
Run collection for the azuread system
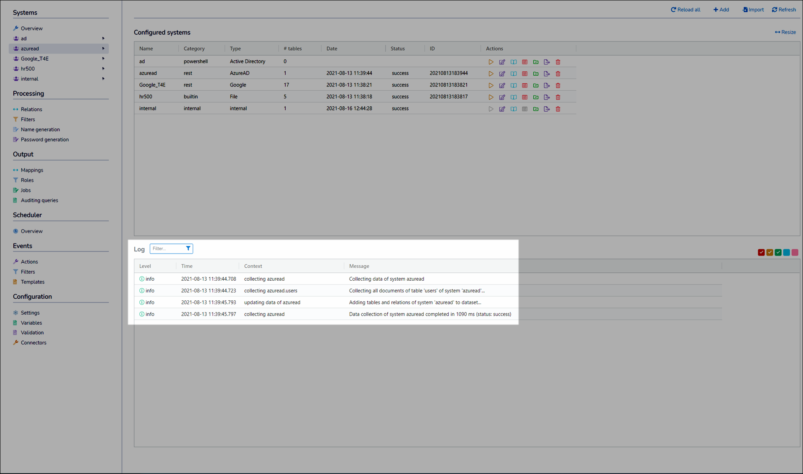[x=491, y=74]
